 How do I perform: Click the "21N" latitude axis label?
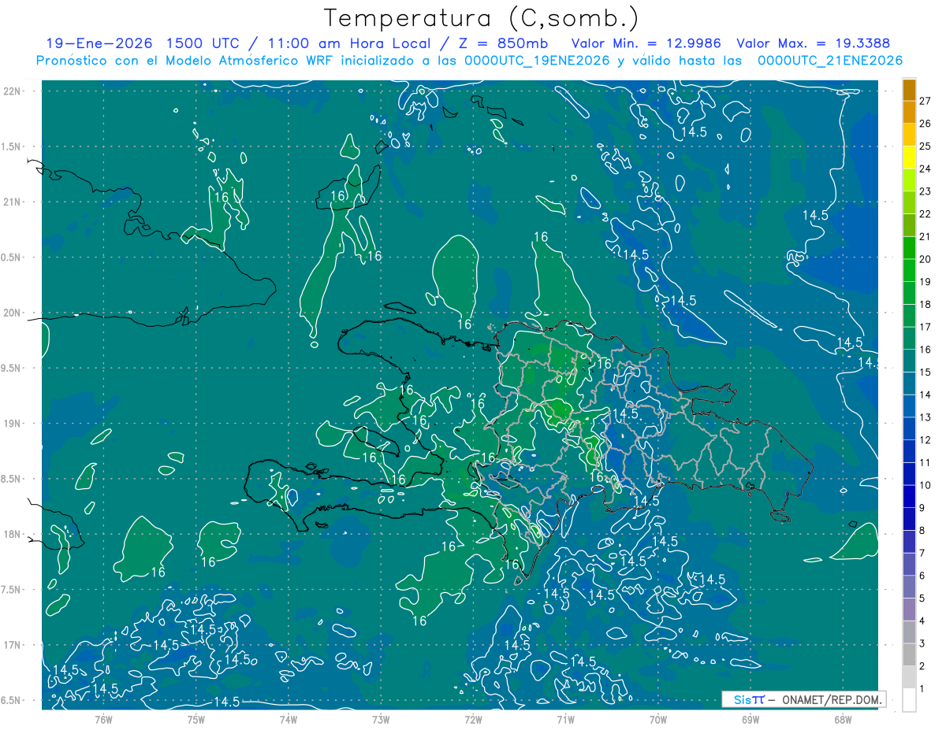[12, 202]
